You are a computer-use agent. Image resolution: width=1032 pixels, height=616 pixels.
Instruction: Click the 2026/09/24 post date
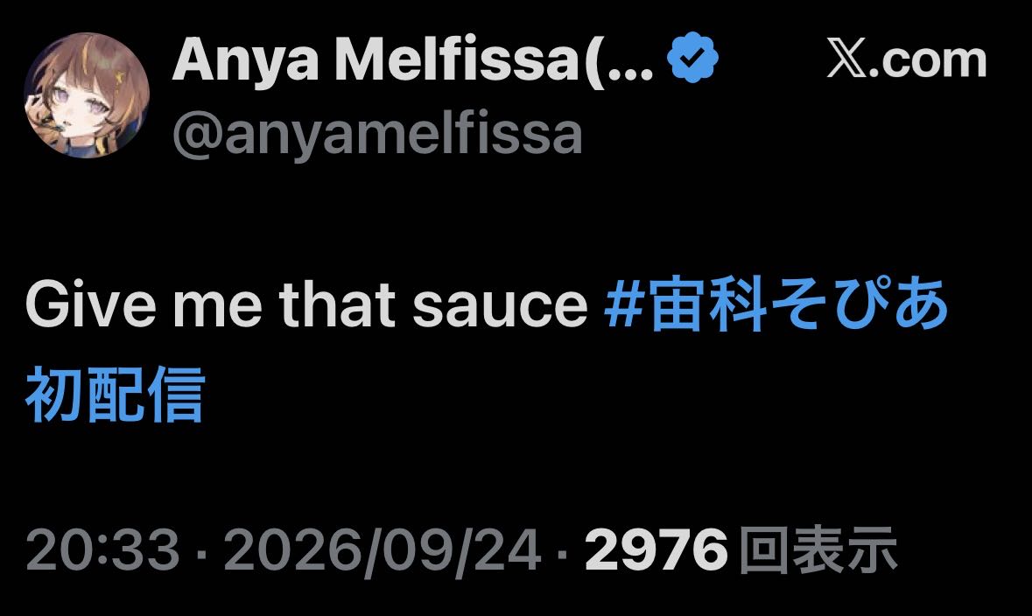383,549
